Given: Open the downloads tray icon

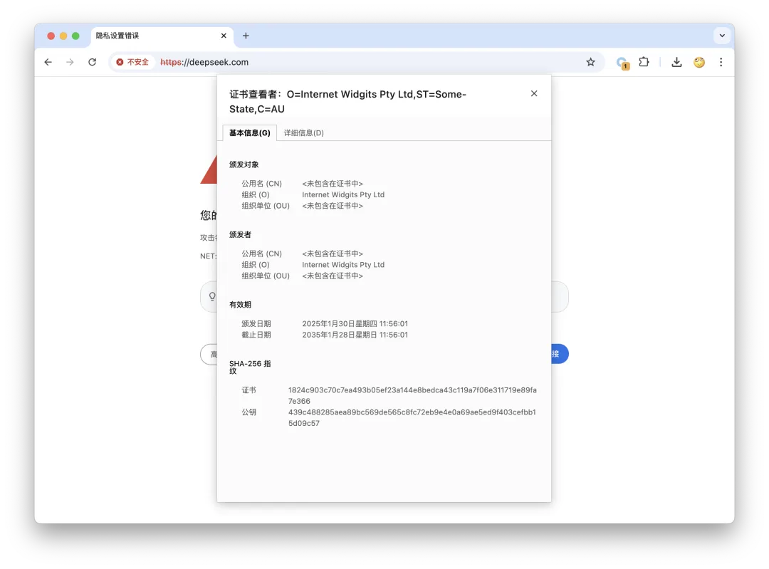Looking at the screenshot, I should (x=676, y=62).
